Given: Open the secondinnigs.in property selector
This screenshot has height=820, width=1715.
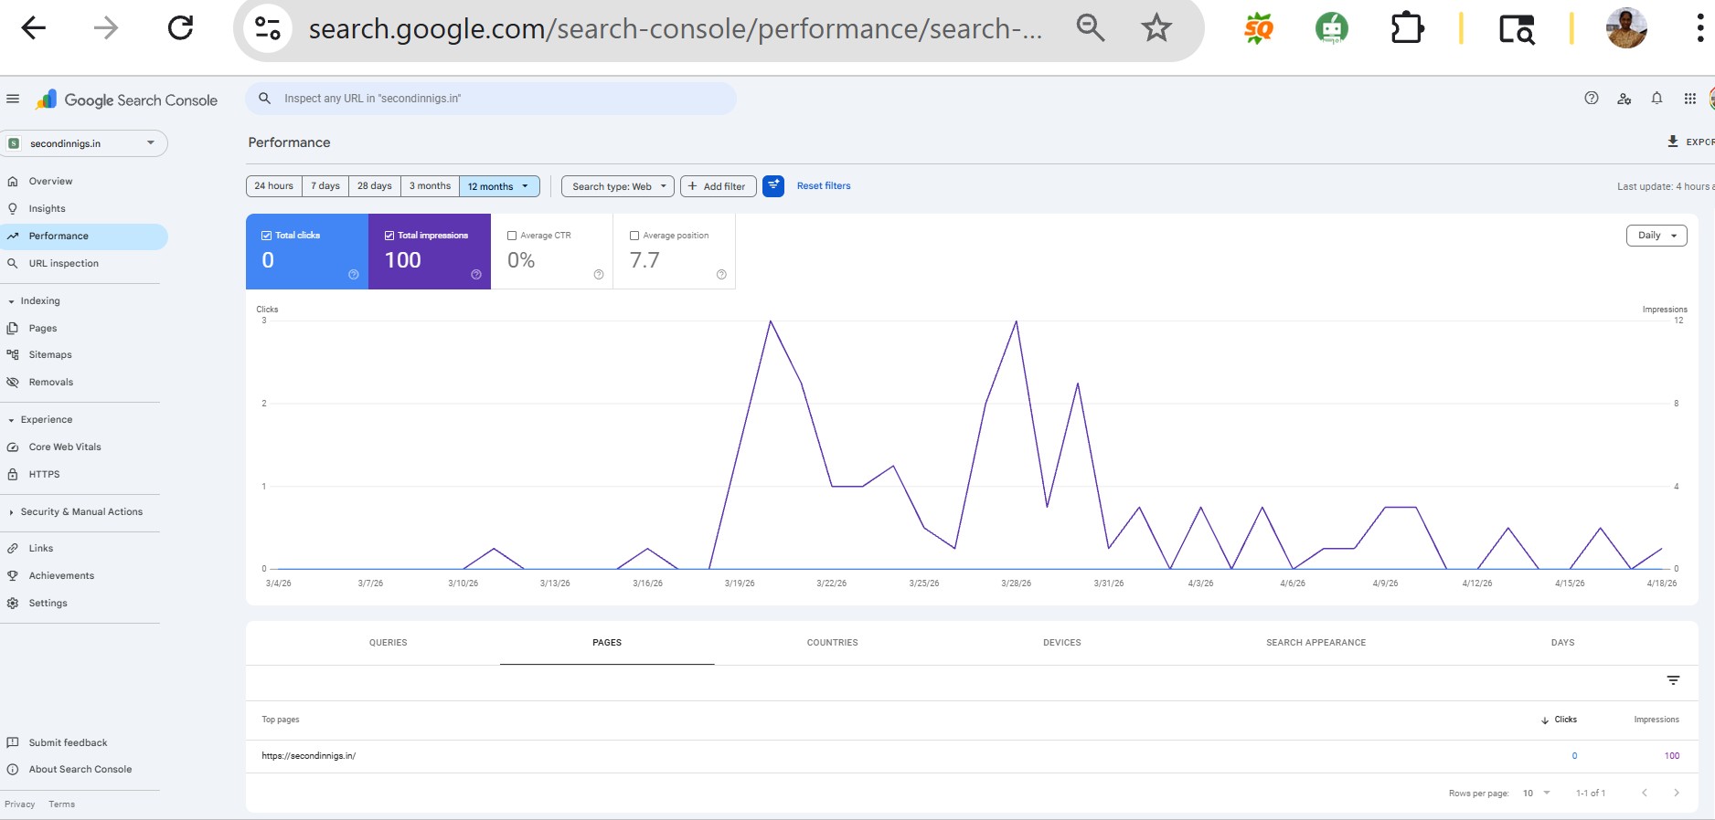Looking at the screenshot, I should click(84, 143).
